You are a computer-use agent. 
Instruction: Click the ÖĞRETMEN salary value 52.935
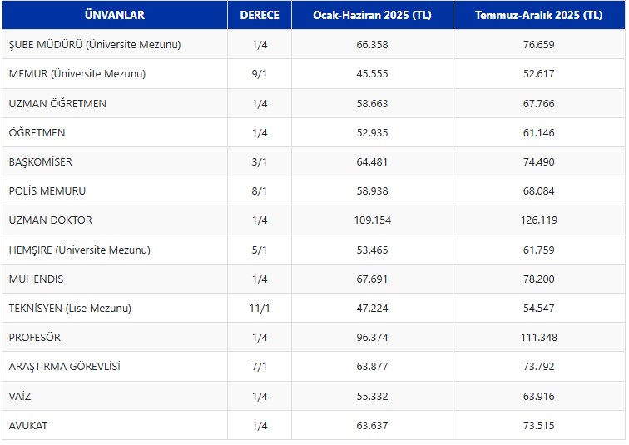tap(372, 133)
